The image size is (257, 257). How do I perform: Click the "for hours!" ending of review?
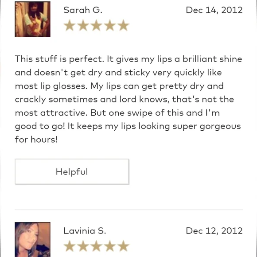(36, 140)
